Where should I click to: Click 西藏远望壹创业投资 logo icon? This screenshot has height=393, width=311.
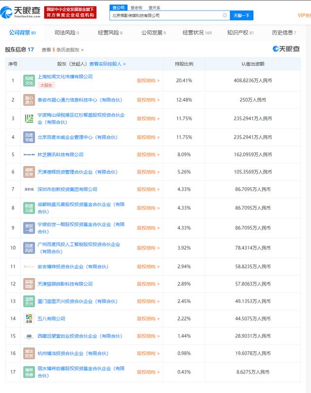click(x=29, y=336)
